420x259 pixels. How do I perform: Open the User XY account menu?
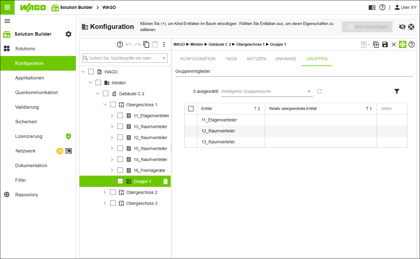click(x=405, y=7)
